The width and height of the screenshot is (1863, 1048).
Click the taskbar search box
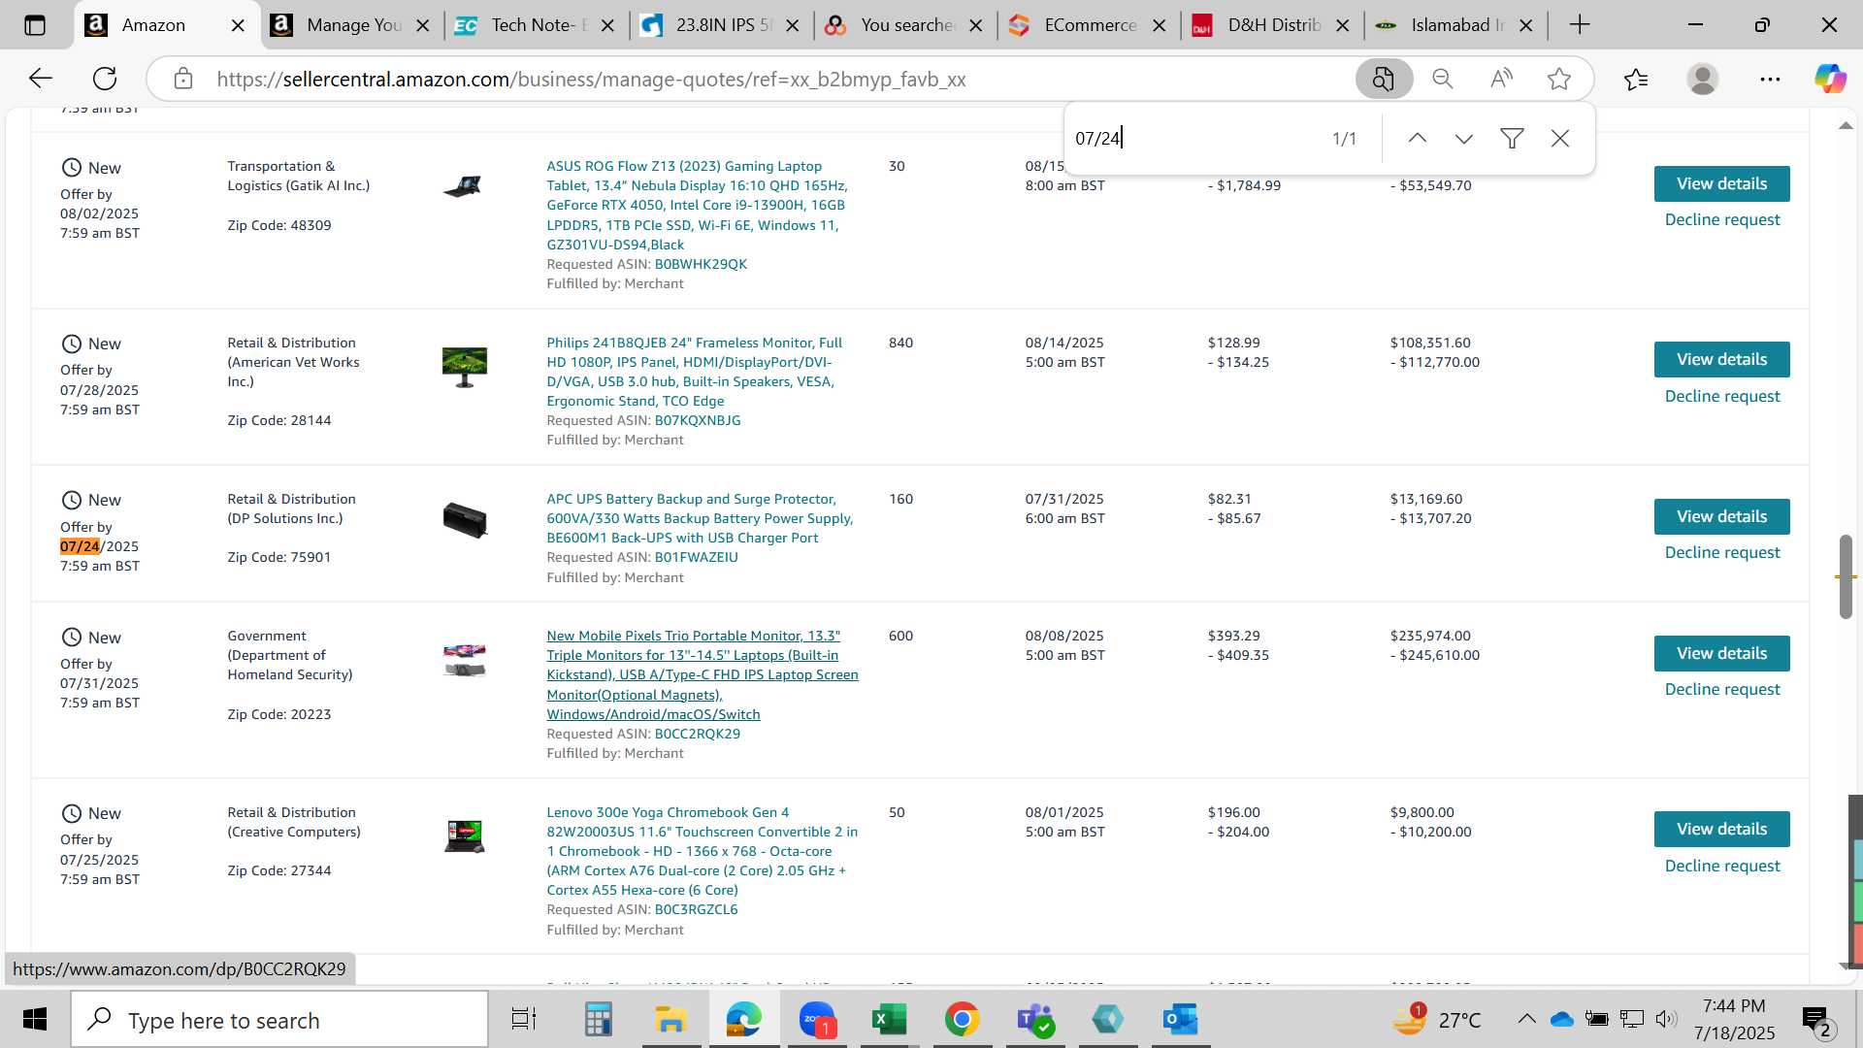[x=279, y=1020]
